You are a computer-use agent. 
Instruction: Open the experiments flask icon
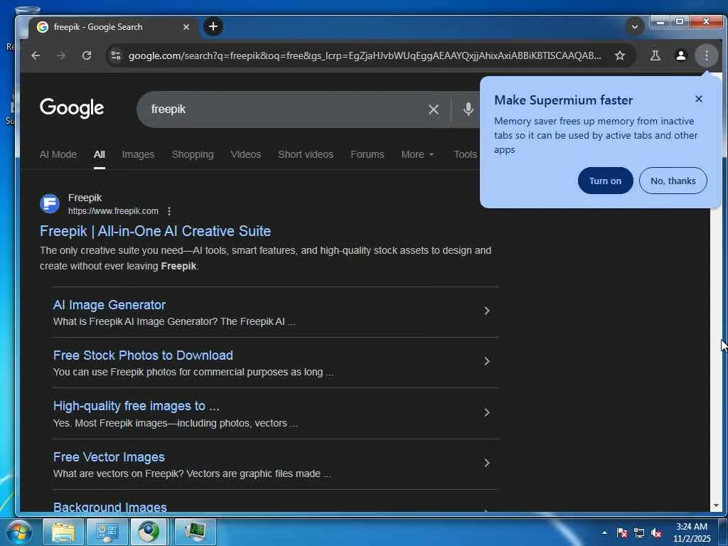tap(655, 55)
